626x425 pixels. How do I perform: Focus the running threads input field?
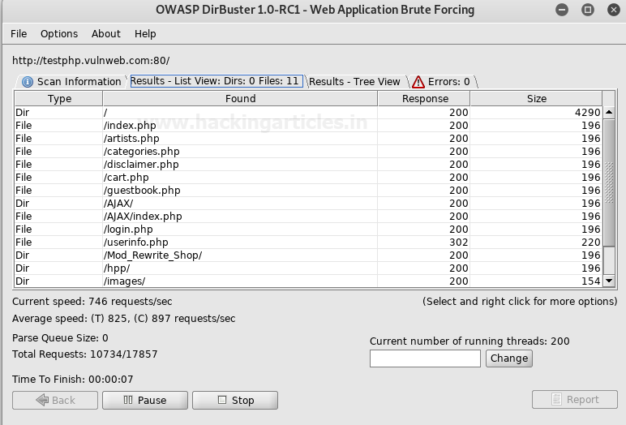tap(425, 358)
